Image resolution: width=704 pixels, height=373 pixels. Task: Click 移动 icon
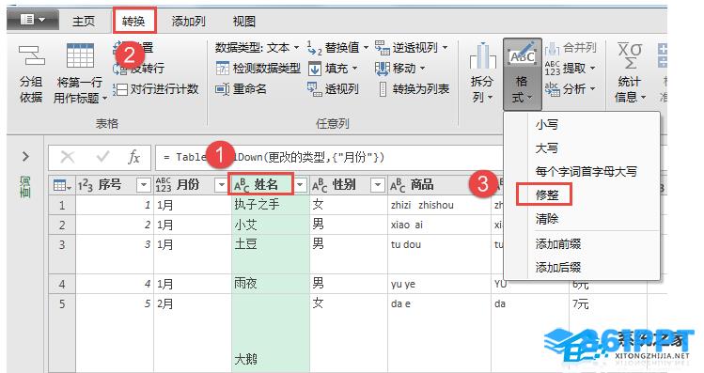(x=383, y=69)
